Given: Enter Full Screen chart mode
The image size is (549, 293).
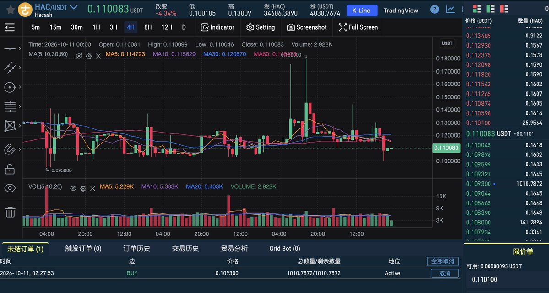Looking at the screenshot, I should coord(358,27).
